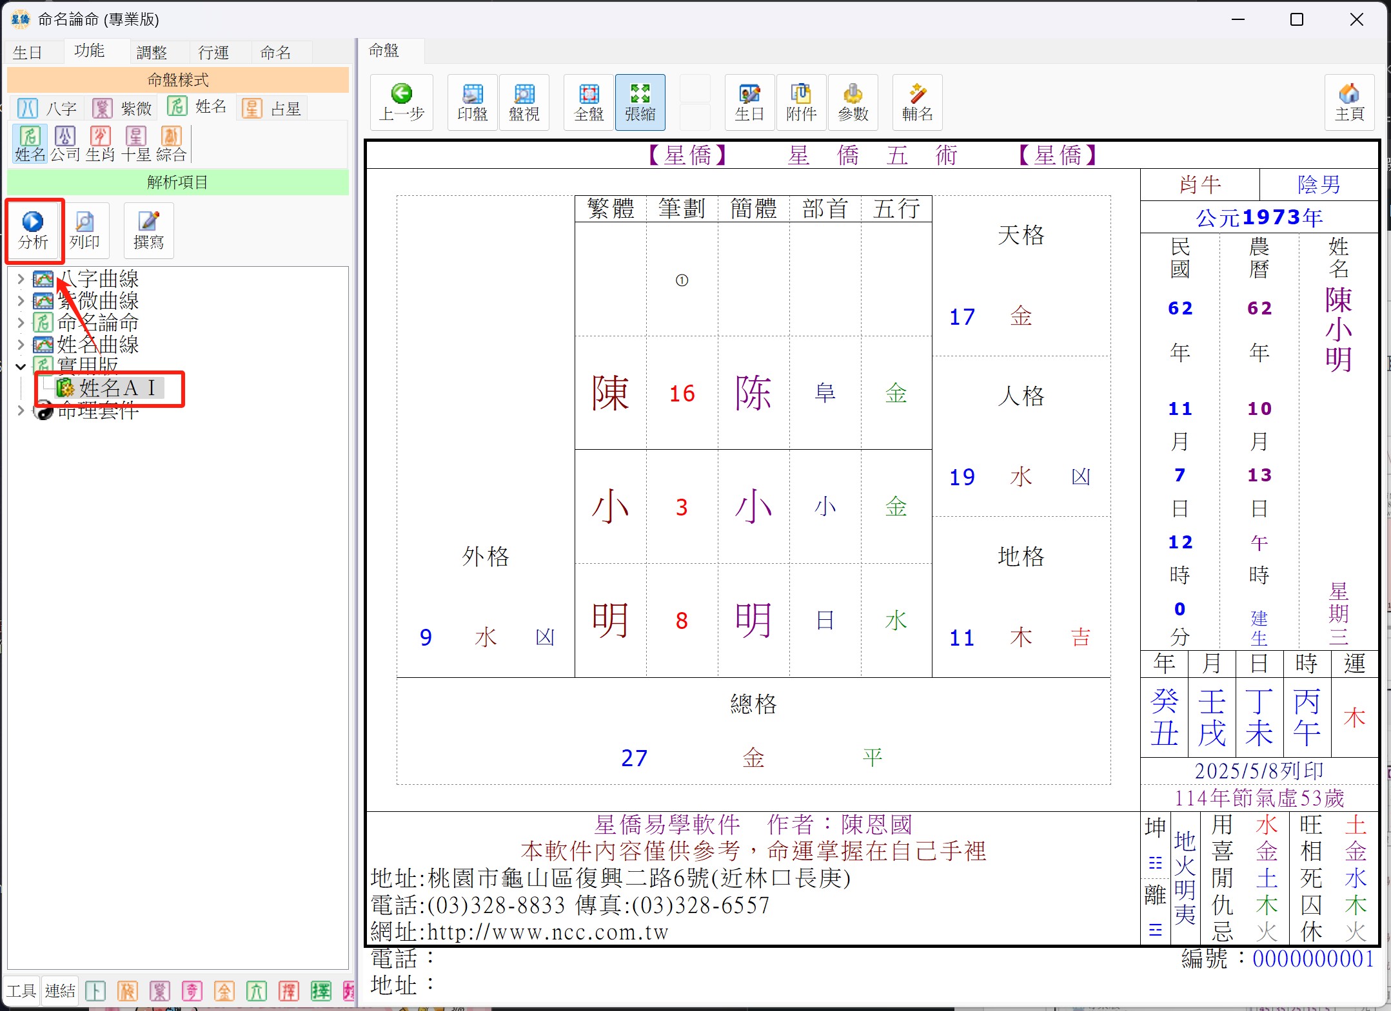Select 生肖 chart style option
This screenshot has width=1391, height=1011.
(100, 143)
